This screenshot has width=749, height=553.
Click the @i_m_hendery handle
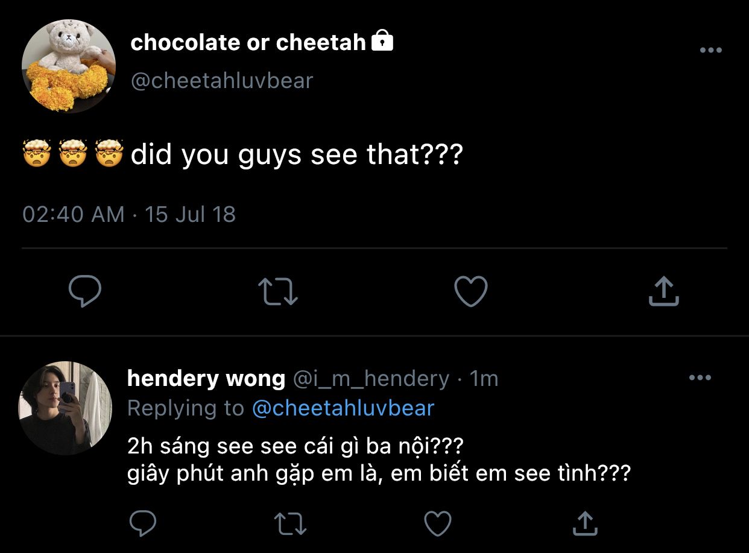pos(371,379)
